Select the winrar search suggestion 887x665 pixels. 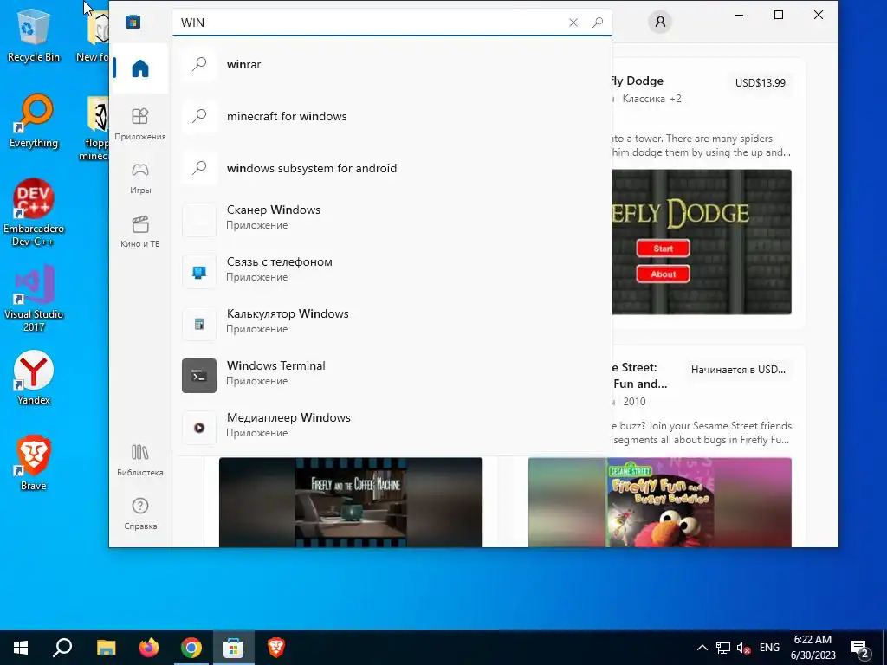coord(392,64)
